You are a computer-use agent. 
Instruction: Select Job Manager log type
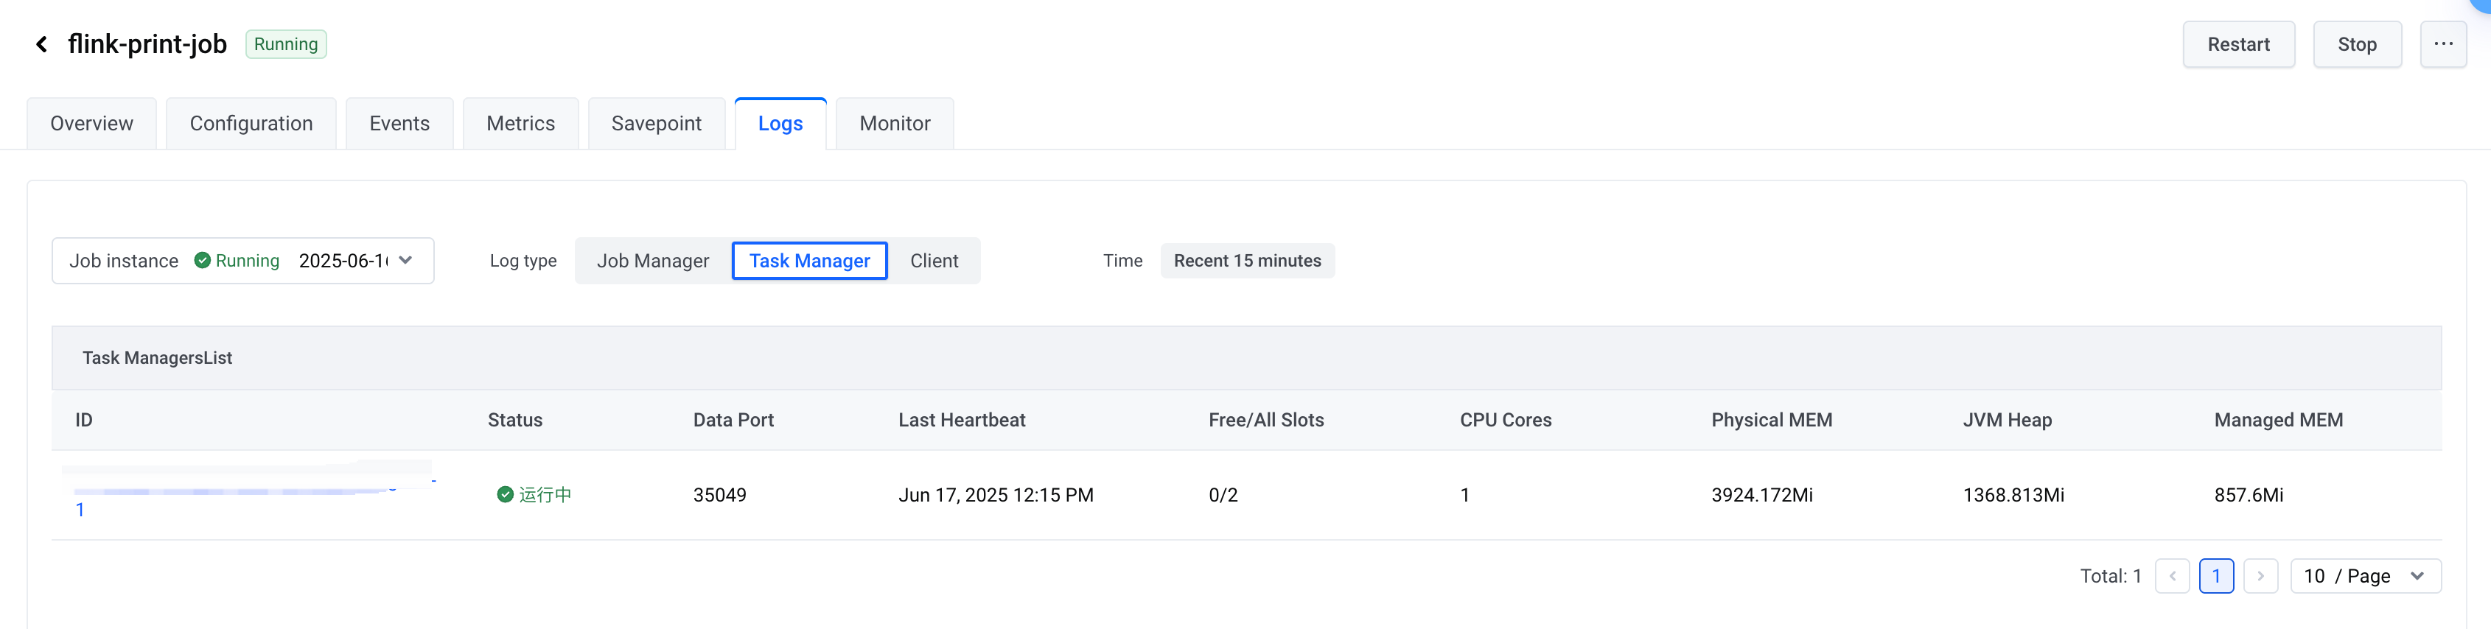click(653, 261)
